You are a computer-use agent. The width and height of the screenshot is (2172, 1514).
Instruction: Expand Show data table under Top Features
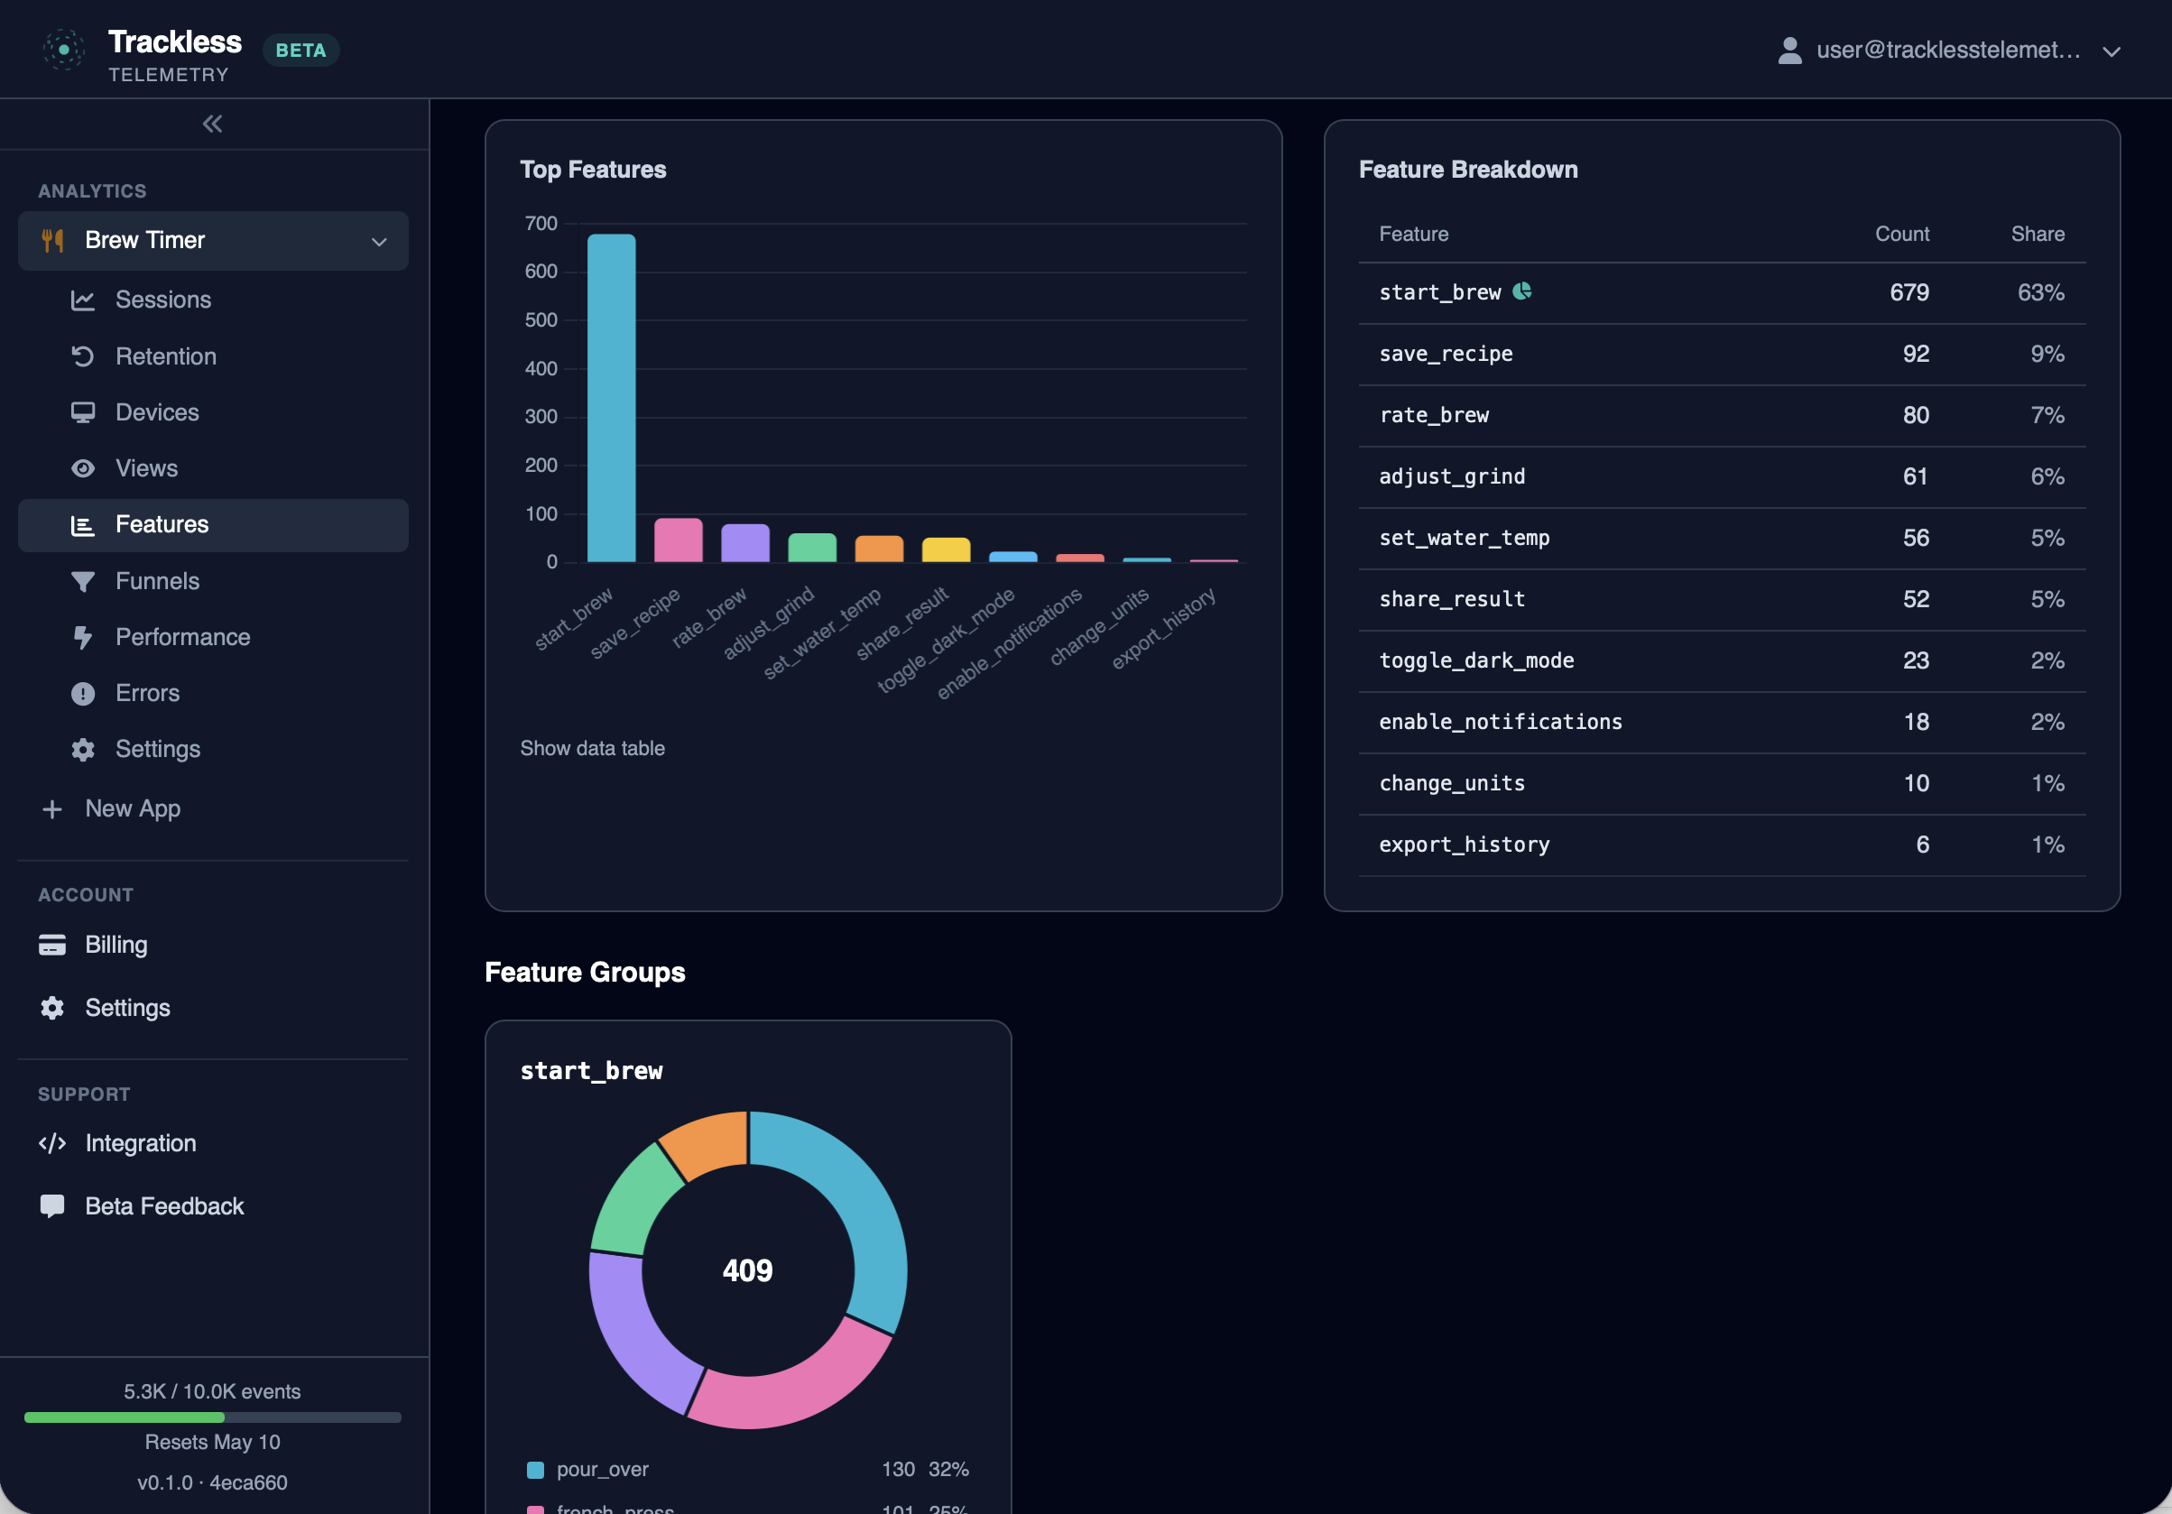click(592, 748)
